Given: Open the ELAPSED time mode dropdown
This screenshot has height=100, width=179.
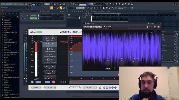Looking at the screenshot, I should point(90,88).
